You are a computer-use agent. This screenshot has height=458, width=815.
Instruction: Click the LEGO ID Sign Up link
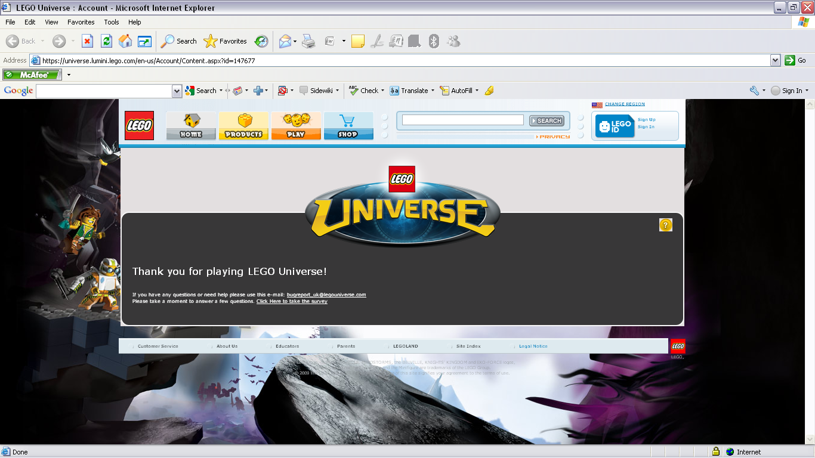[x=646, y=120]
